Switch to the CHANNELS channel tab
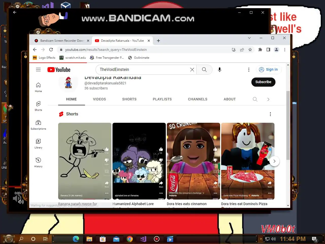 tap(198, 99)
